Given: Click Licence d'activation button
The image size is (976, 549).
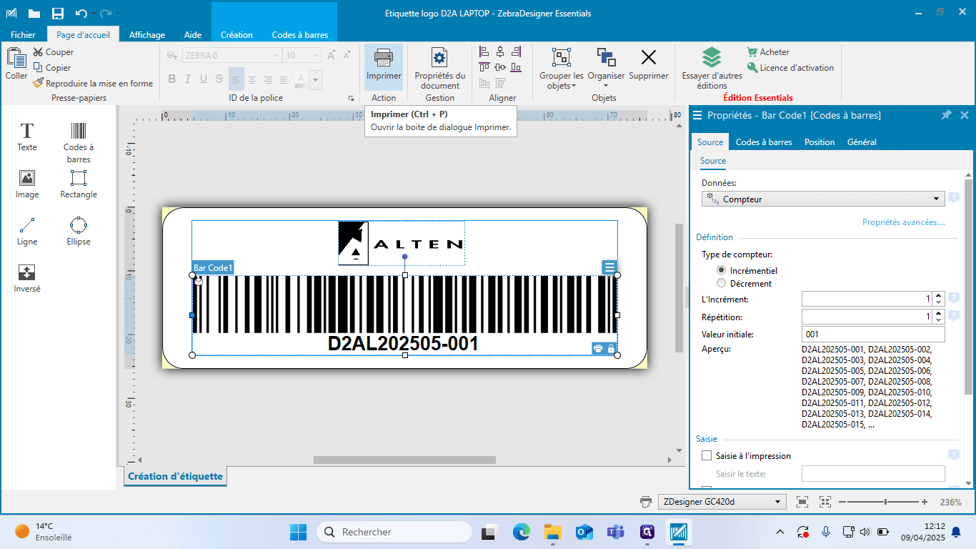Looking at the screenshot, I should (790, 68).
